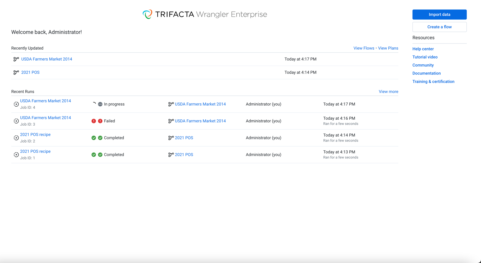481x263 pixels.
Task: Click the In progress status text
Action: (114, 104)
